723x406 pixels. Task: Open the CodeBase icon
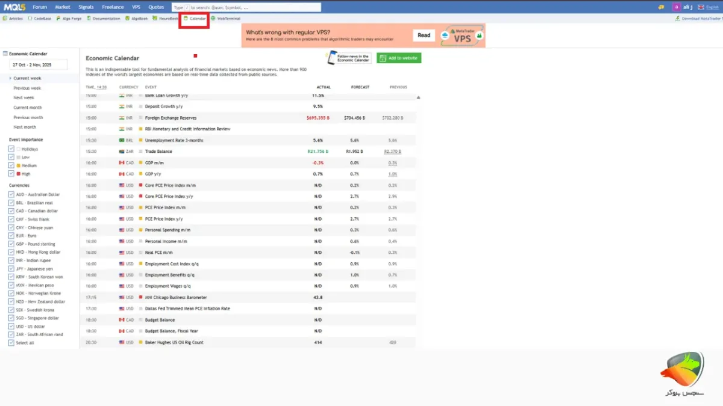(x=31, y=19)
